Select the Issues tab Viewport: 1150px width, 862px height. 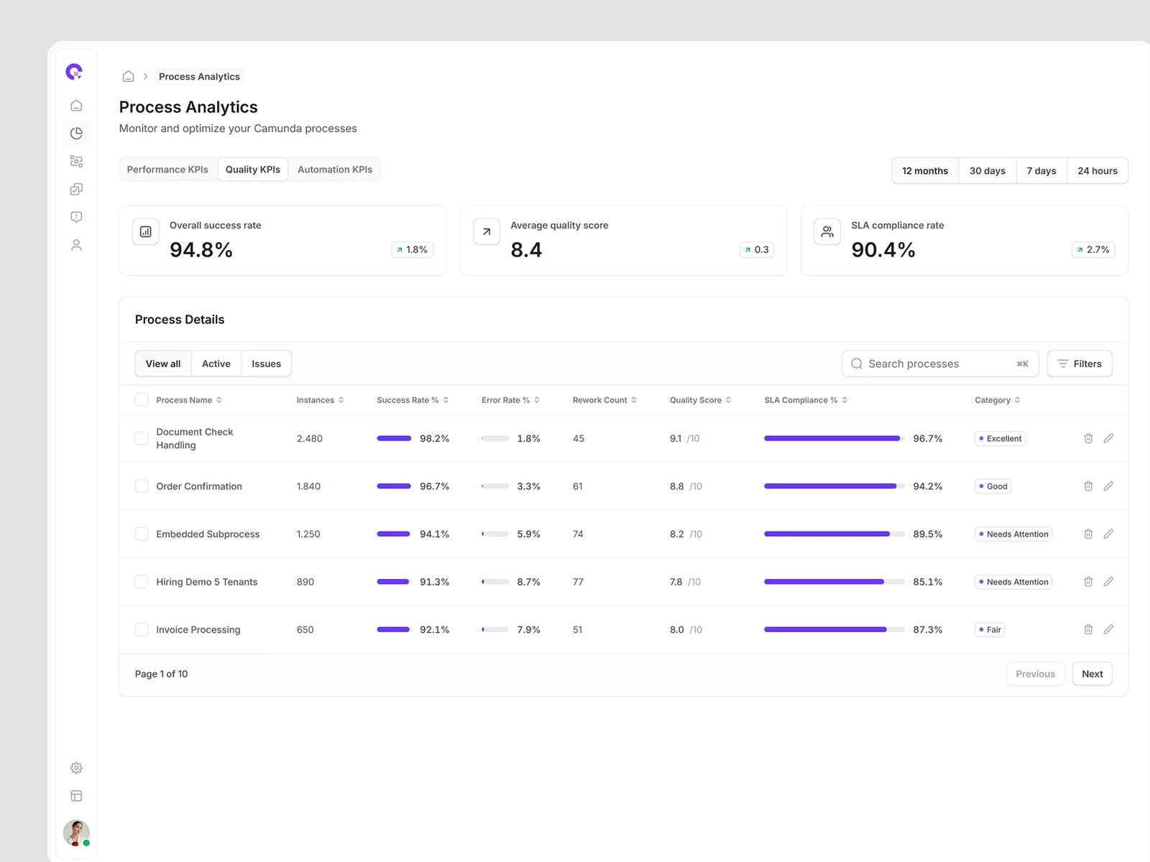(266, 363)
